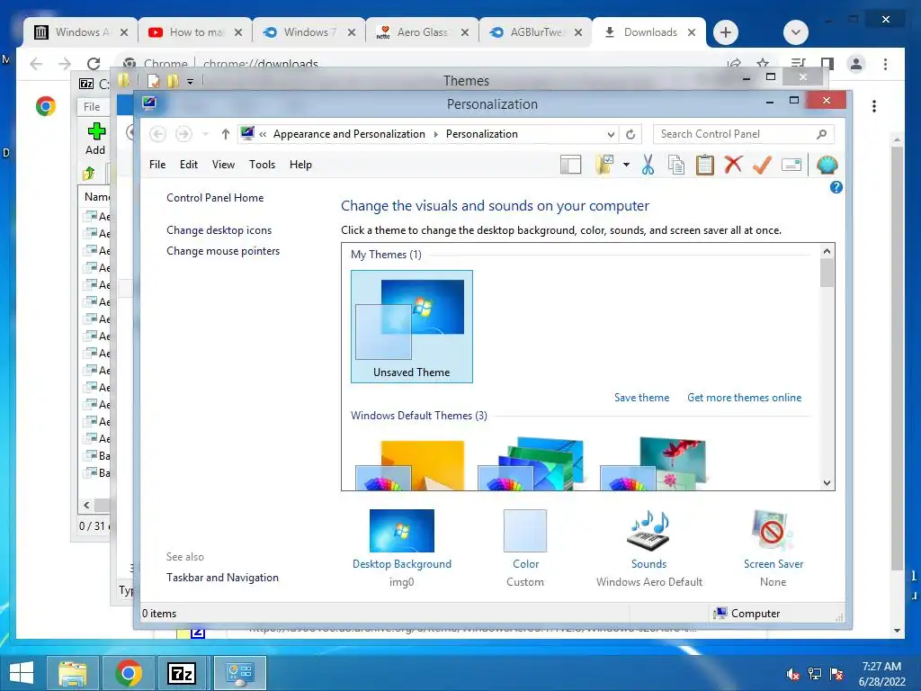This screenshot has width=921, height=691.
Task: Click File menu in 7-Zip window
Action: [x=92, y=107]
